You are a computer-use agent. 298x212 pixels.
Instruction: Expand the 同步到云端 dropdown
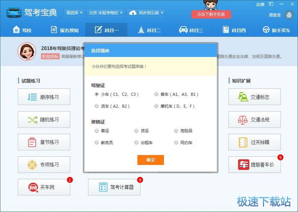tap(146, 13)
